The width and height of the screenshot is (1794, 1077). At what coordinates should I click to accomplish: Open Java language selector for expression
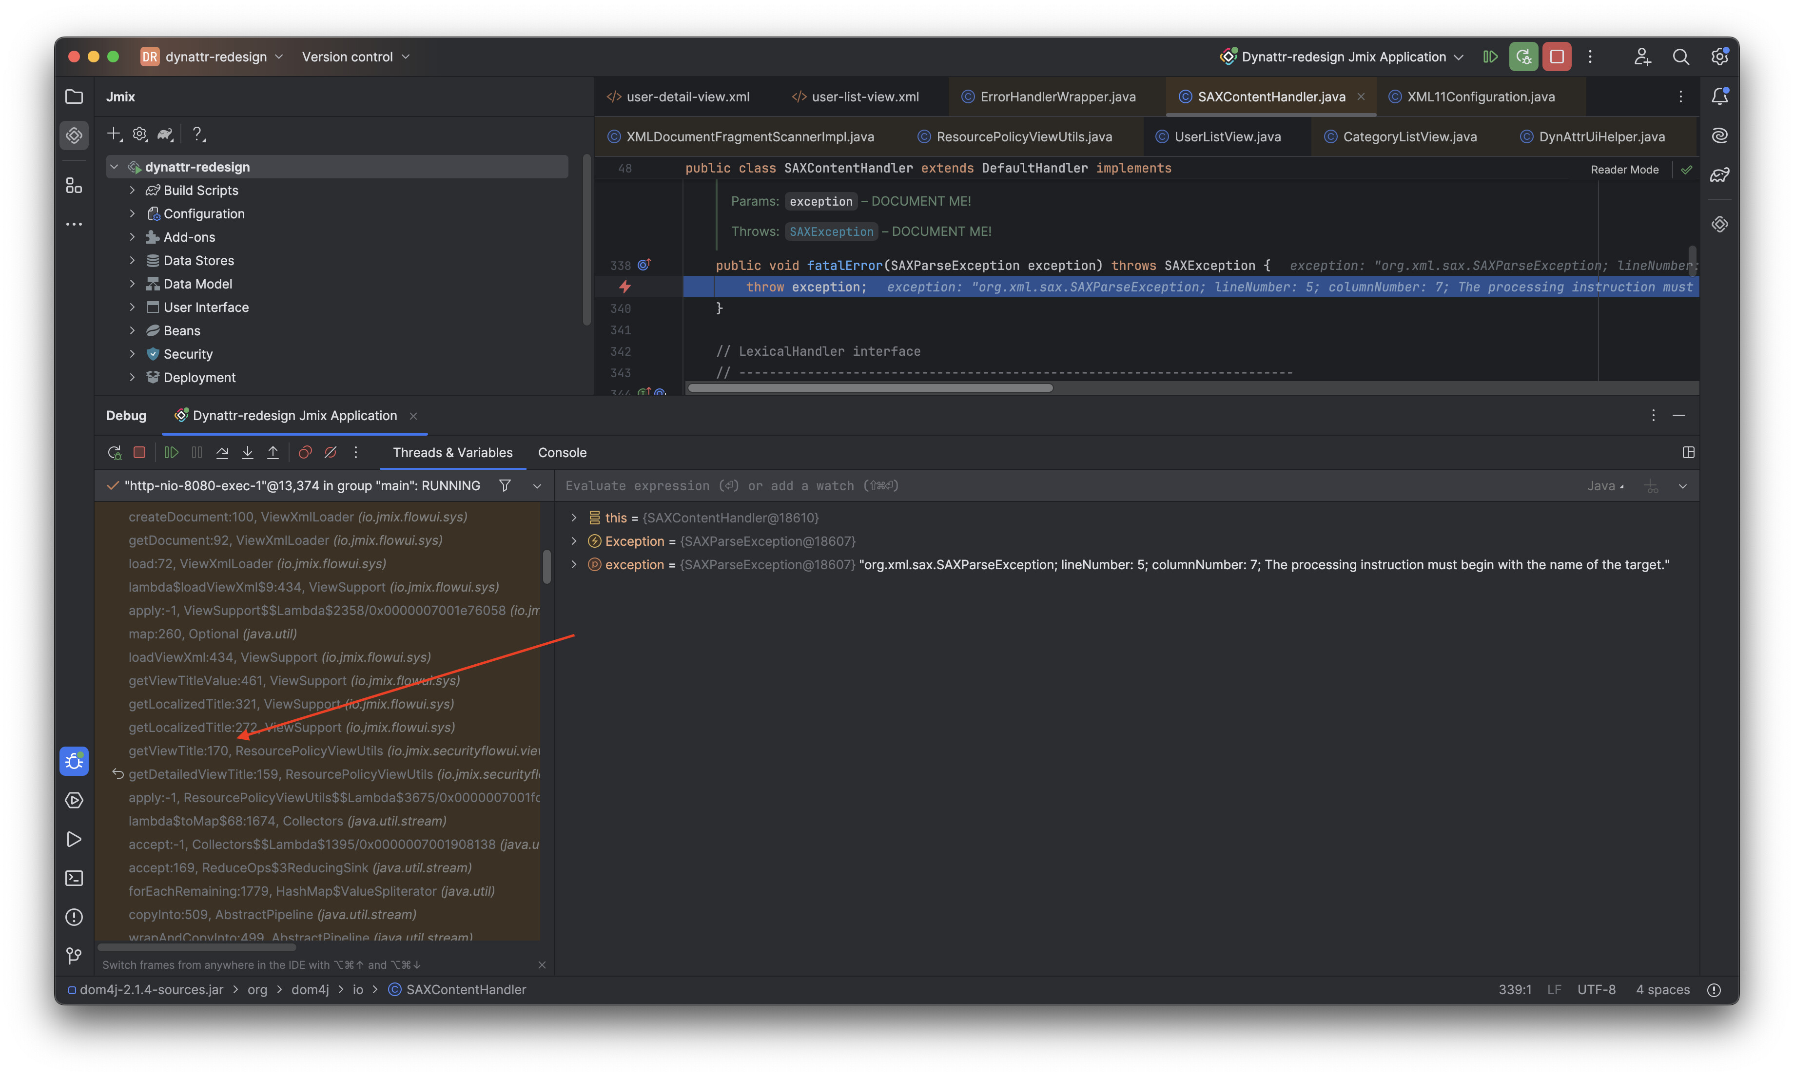pos(1605,485)
